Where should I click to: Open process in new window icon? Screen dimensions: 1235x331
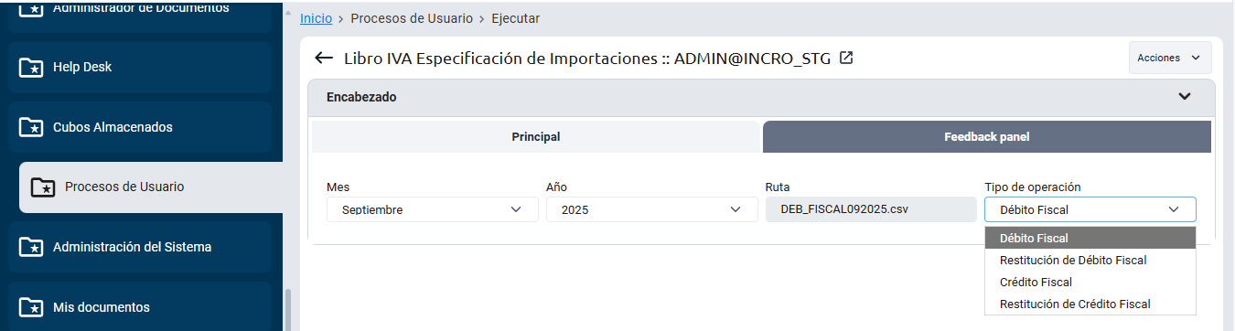tap(846, 58)
